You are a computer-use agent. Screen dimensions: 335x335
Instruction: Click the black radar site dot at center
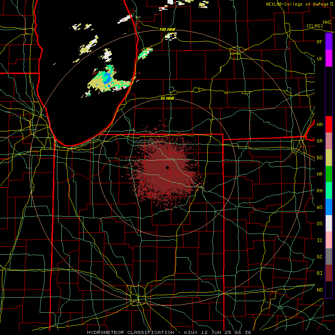point(167,167)
